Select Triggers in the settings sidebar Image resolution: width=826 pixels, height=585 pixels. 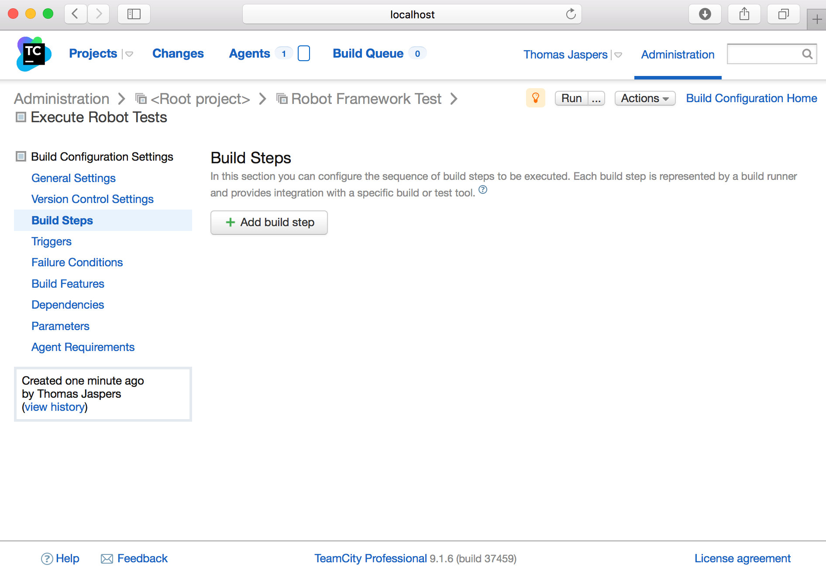coord(51,241)
